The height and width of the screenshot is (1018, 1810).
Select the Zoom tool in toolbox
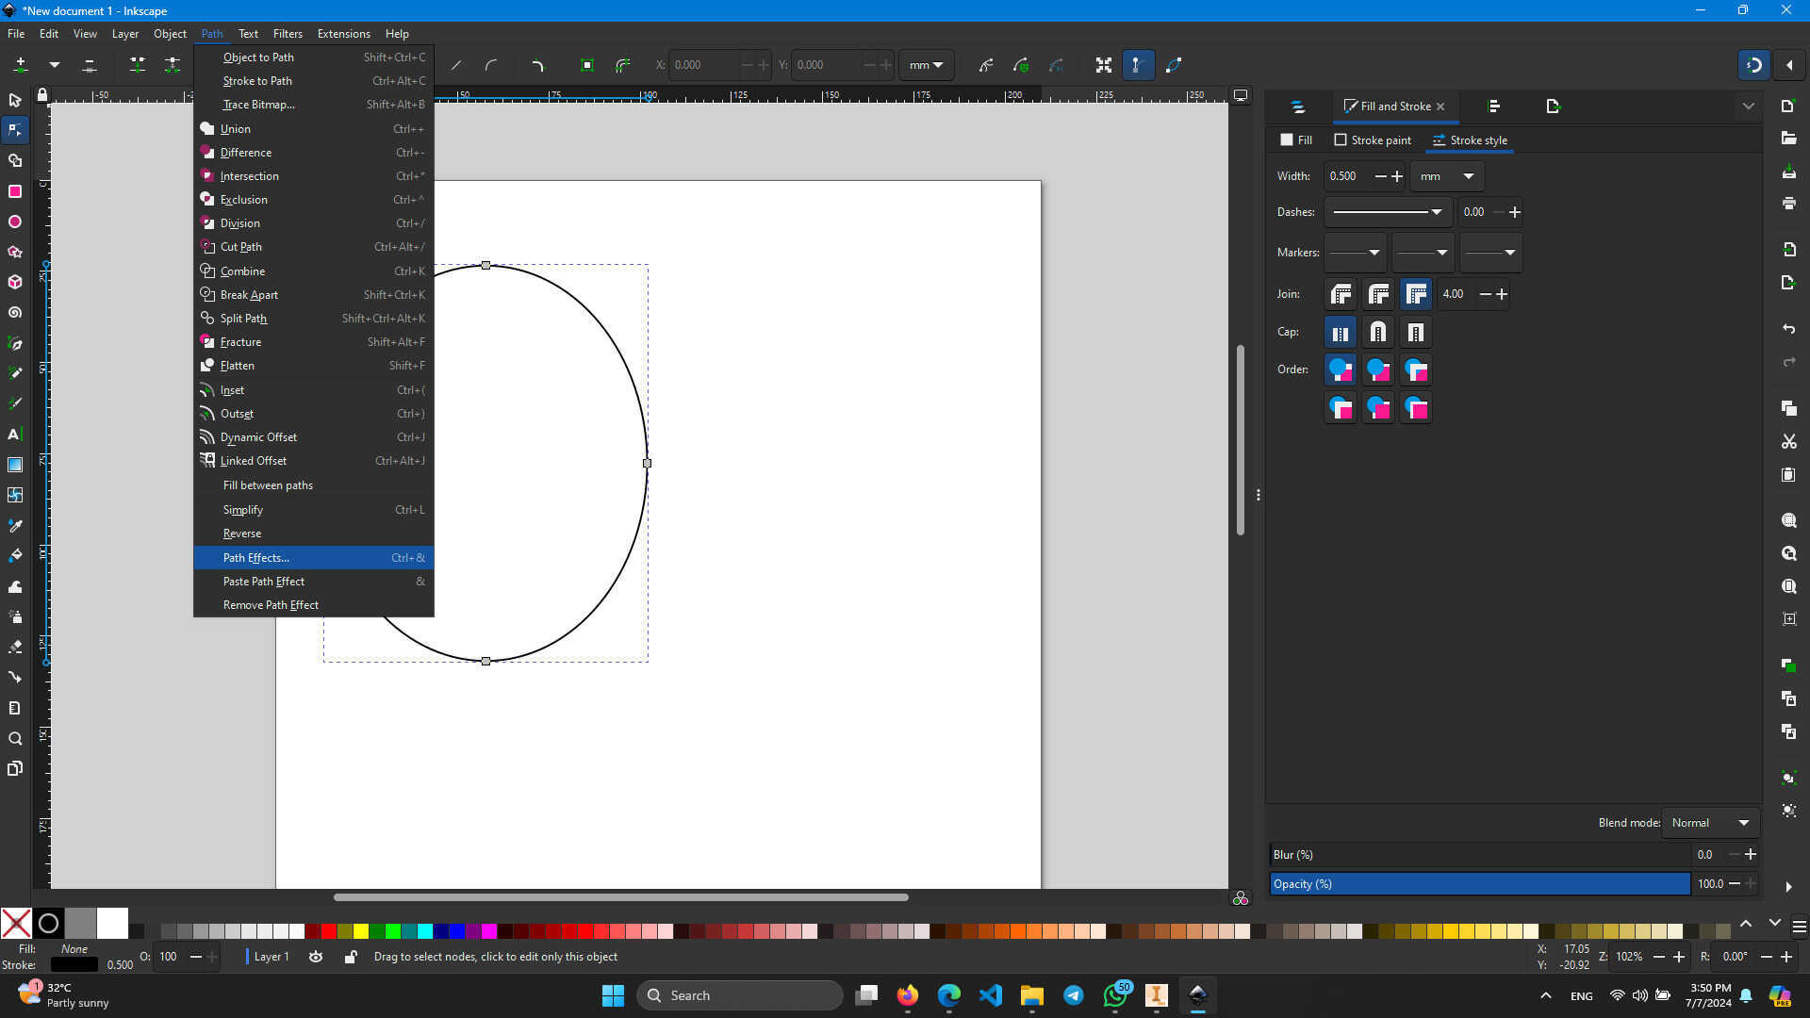[15, 738]
